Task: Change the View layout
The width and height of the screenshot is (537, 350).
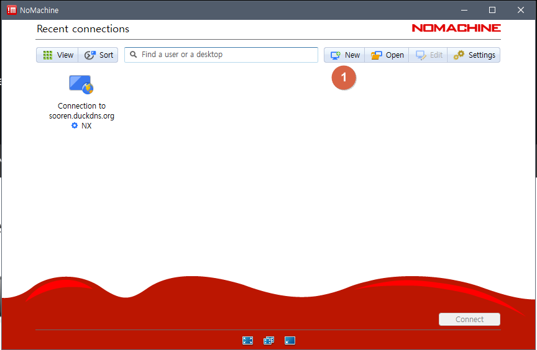Action: (x=58, y=55)
